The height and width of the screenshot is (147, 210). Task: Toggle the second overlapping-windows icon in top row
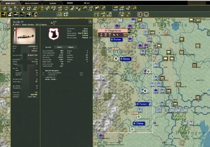10,8
